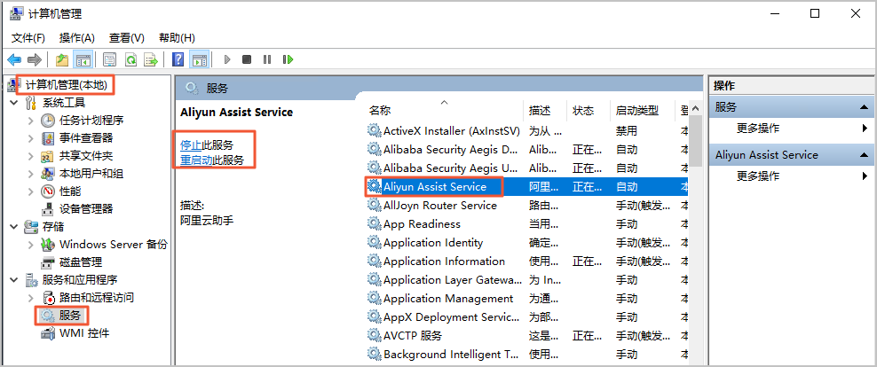Image resolution: width=877 pixels, height=367 pixels.
Task: Select the AllJoyn Router Service row
Action: pyautogui.click(x=439, y=206)
